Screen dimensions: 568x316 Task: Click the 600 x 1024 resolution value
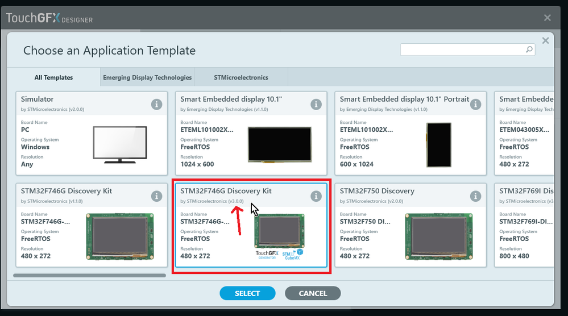(x=356, y=164)
